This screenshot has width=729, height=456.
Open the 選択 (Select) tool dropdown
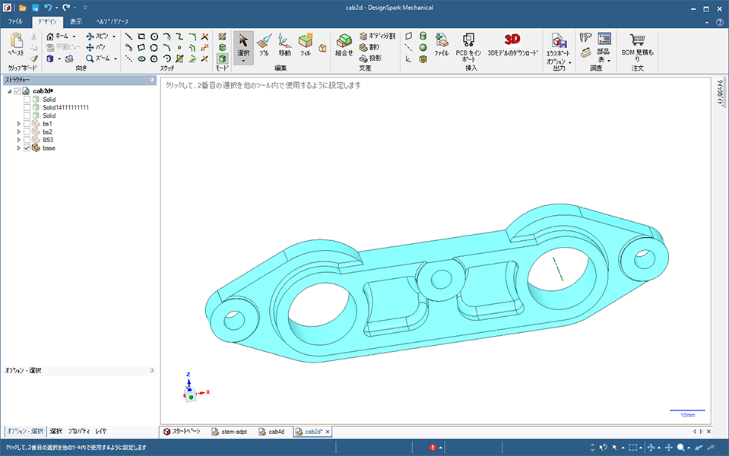(x=243, y=61)
